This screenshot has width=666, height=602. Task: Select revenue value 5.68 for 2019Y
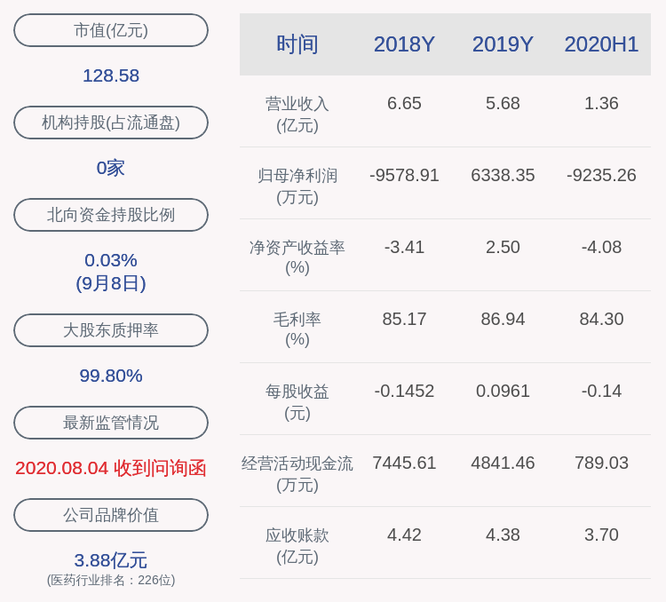pos(503,103)
